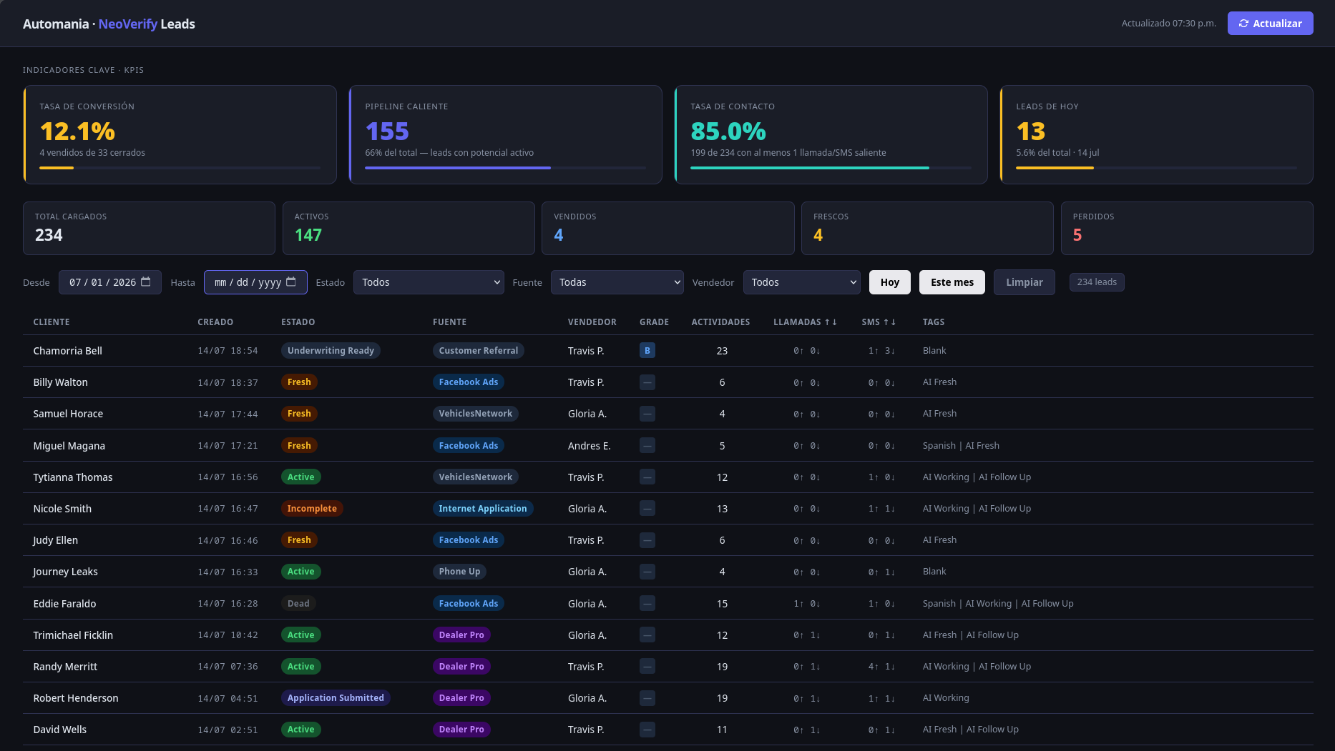Click the Dead status badge for Eddie Faraldo
Viewport: 1335px width, 751px height.
coord(298,604)
